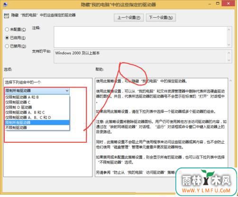238x197 pixels.
Task: Maximize the policy dialog window
Action: [x=218, y=3]
